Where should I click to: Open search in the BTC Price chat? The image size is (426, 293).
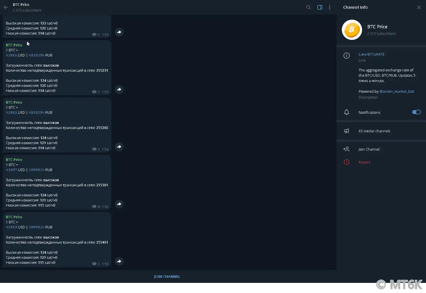point(309,7)
